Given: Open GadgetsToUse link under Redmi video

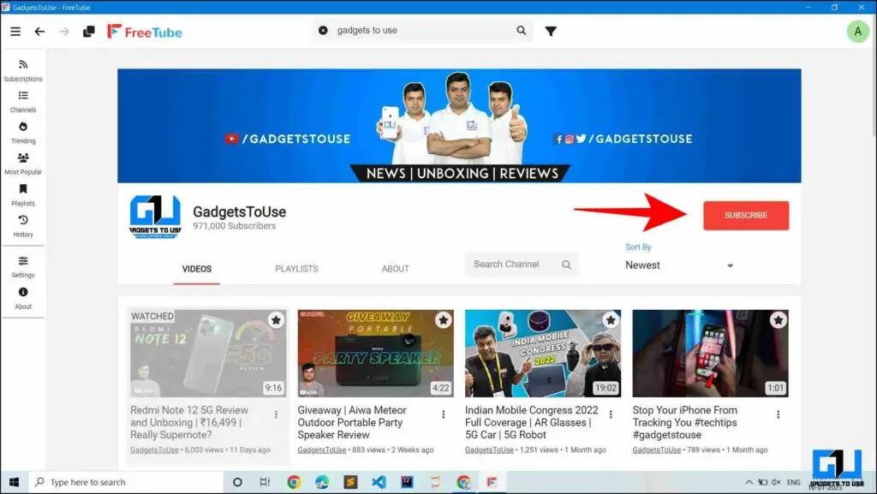Looking at the screenshot, I should click(154, 449).
